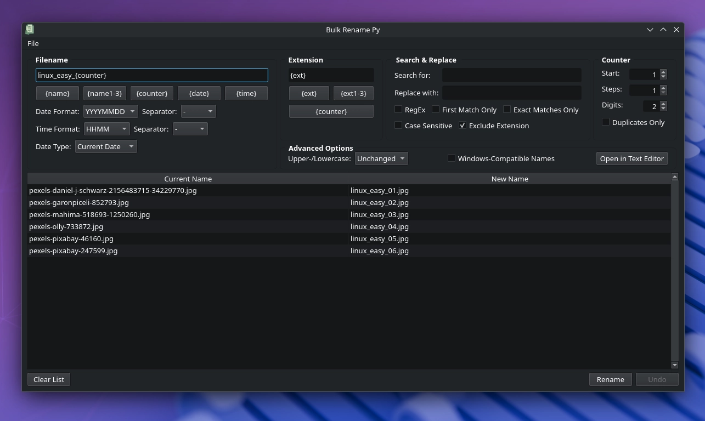Click the Current Name column header
705x421 pixels.
[188, 179]
